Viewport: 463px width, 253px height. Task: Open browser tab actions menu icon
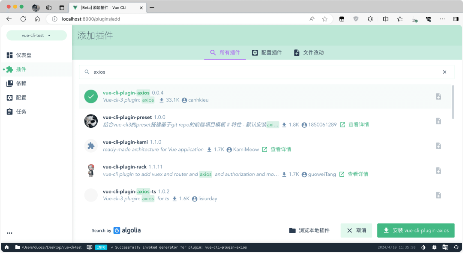[61, 8]
